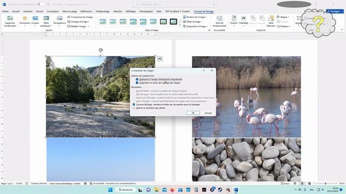Toggle Appliquer à l'image sélectionnée uniquement checkbox

[x=137, y=79]
